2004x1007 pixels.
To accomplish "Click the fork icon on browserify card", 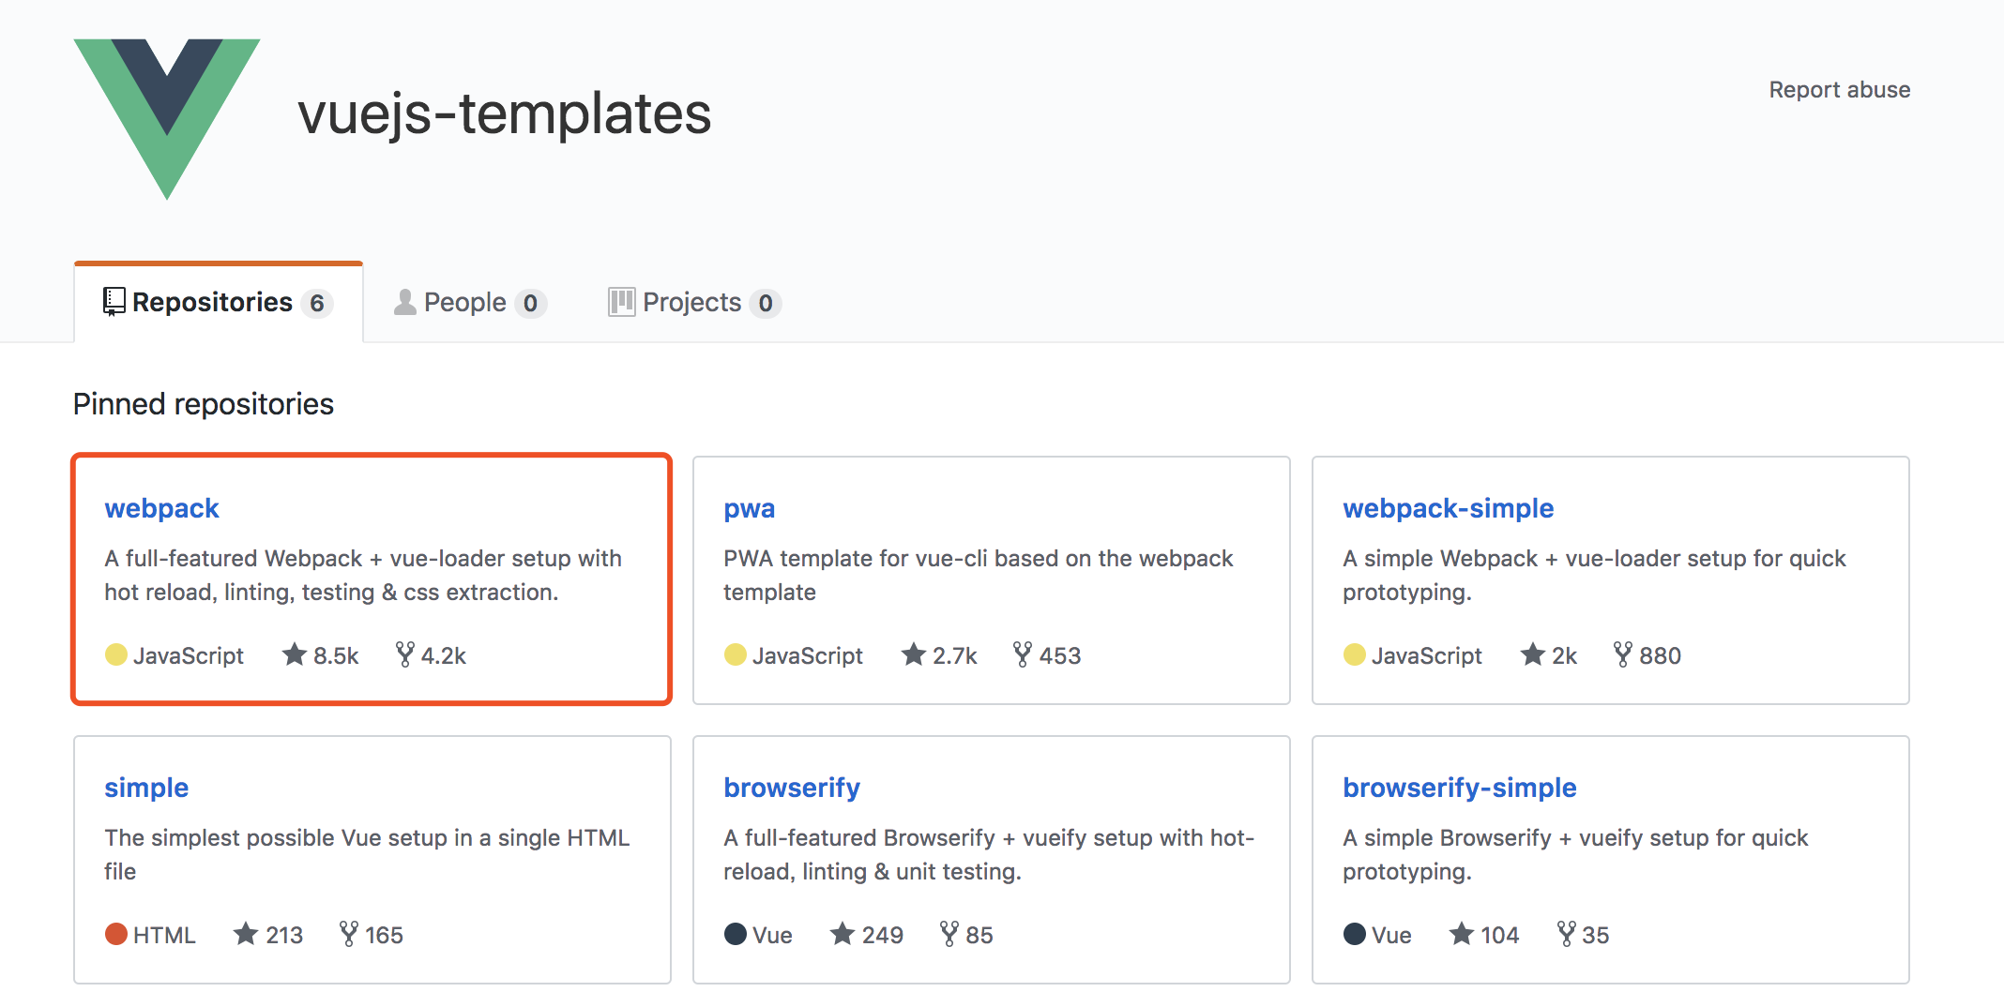I will click(x=949, y=934).
